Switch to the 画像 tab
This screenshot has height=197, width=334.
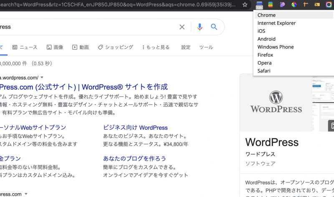click(x=55, y=47)
